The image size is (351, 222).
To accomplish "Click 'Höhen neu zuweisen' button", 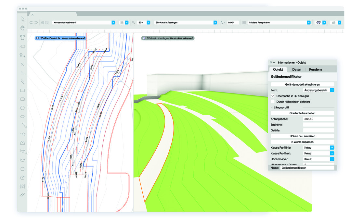I will coord(302,136).
